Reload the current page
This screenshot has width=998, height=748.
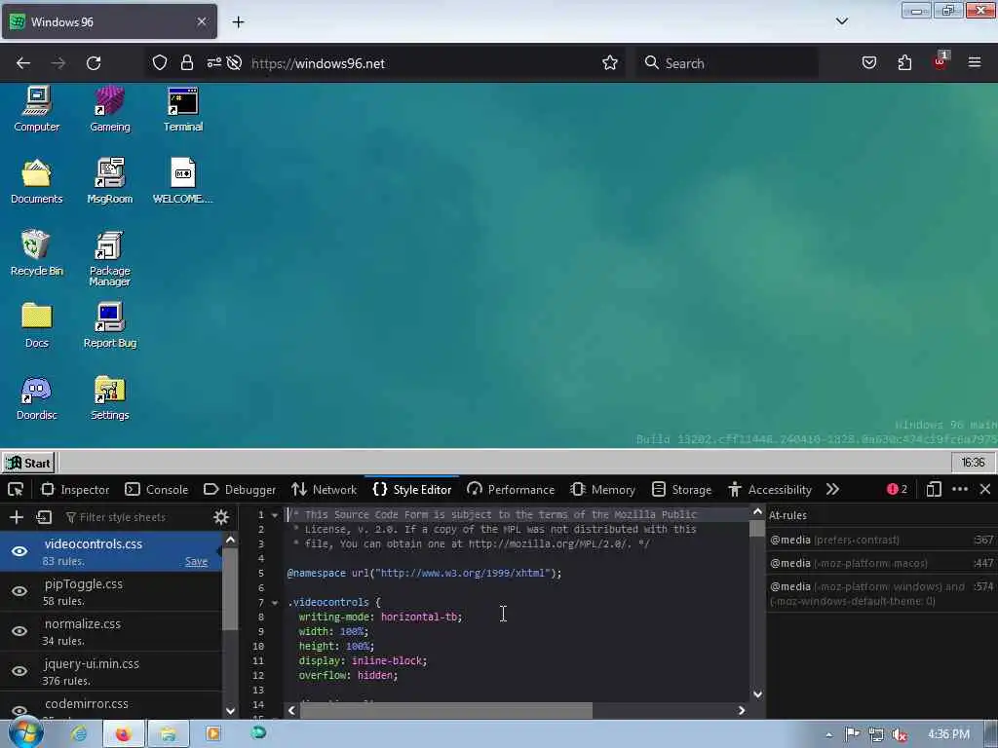click(x=94, y=63)
